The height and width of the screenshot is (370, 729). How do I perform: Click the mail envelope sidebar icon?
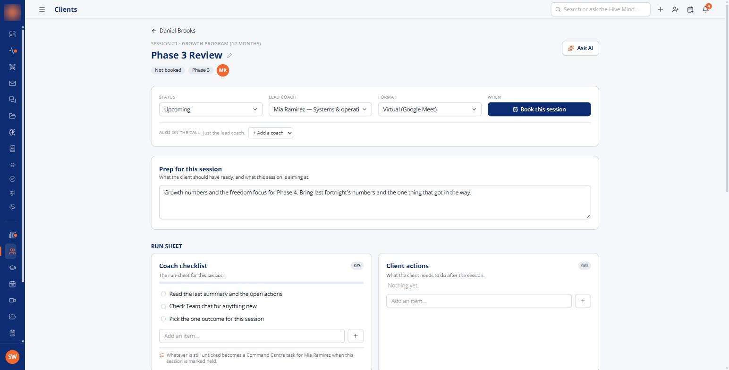pyautogui.click(x=12, y=84)
